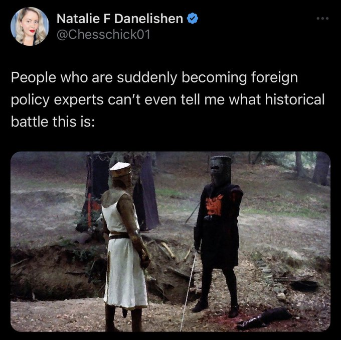The width and height of the screenshot is (341, 340).
Task: Click the sword held by Black Knight
Action: point(189,289)
